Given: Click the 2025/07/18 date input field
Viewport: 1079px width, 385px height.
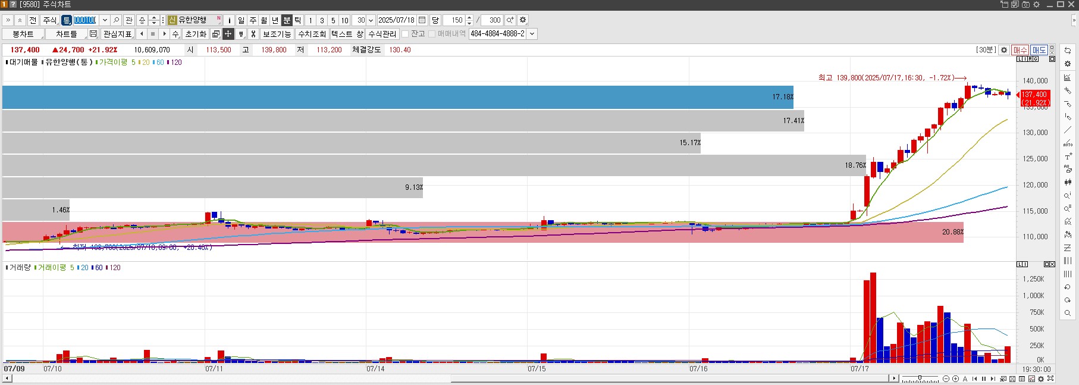Looking at the screenshot, I should (397, 20).
